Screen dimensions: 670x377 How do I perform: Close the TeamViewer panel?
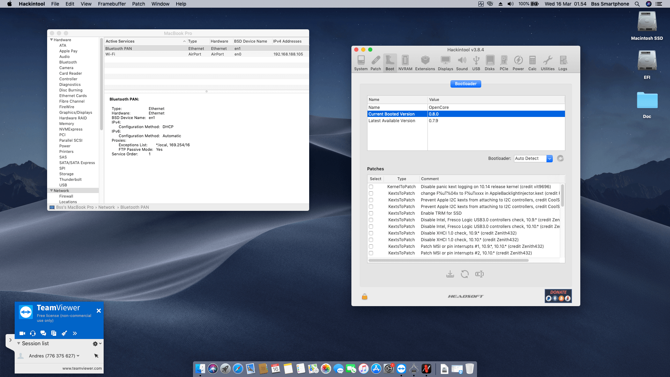[99, 311]
